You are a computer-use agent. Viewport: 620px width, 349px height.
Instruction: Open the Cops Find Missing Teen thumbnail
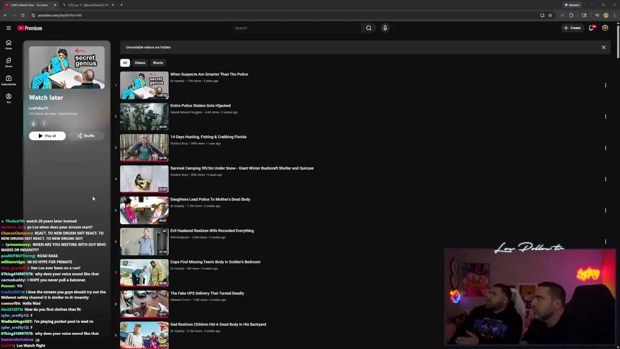(x=144, y=273)
